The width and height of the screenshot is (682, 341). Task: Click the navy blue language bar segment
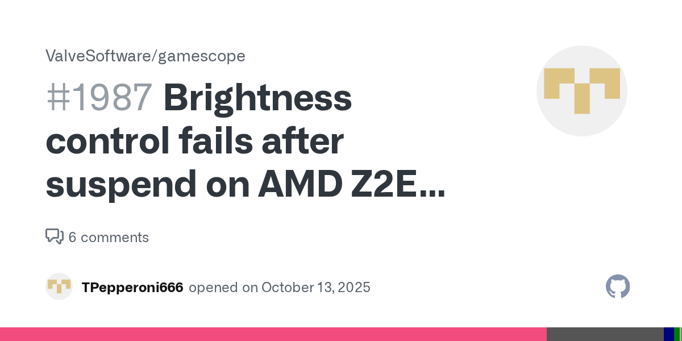click(x=668, y=334)
